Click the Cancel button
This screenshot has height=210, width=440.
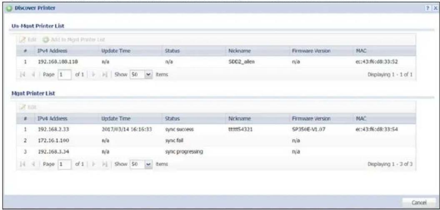pyautogui.click(x=419, y=202)
